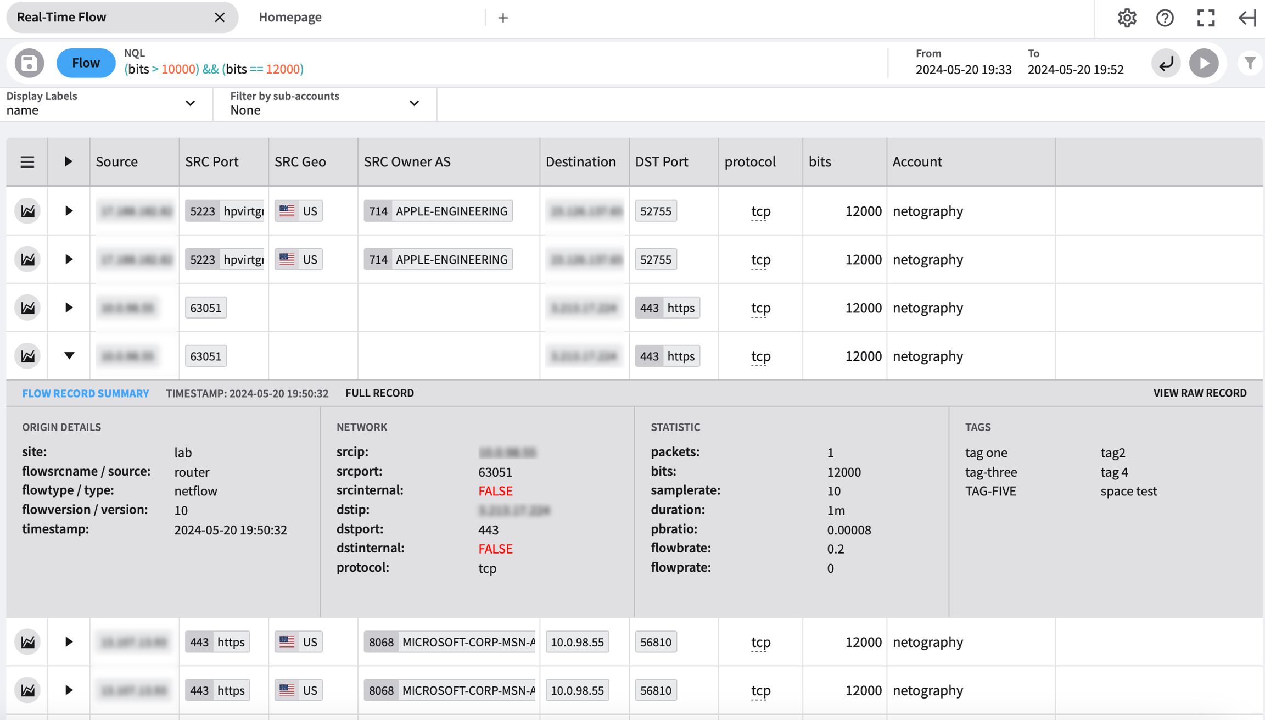1265x720 pixels.
Task: Open chart icon for first APPLE-ENGINEERING row
Action: click(27, 211)
